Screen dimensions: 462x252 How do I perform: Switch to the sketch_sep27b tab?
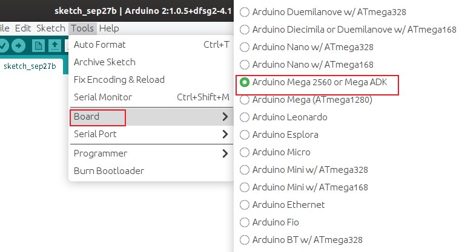tap(30, 66)
